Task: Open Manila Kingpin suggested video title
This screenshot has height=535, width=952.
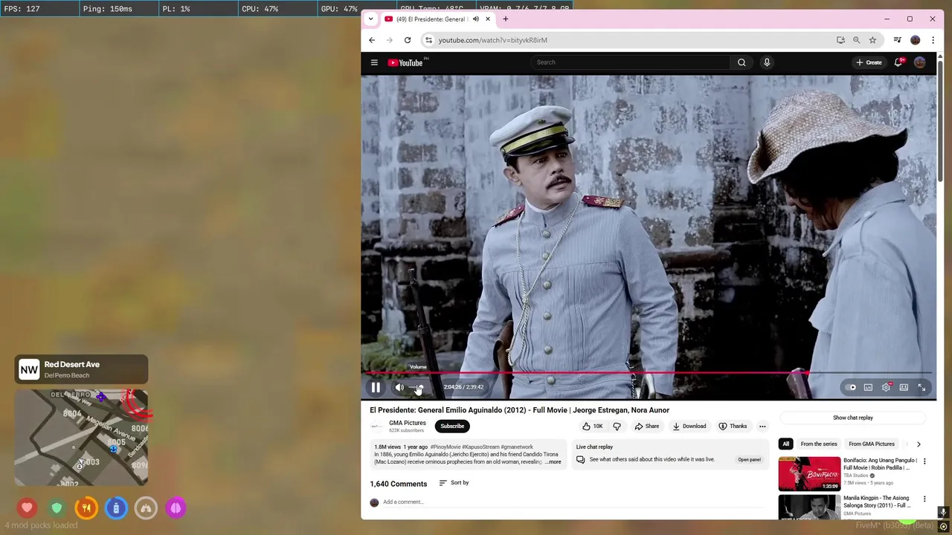Action: 876,502
